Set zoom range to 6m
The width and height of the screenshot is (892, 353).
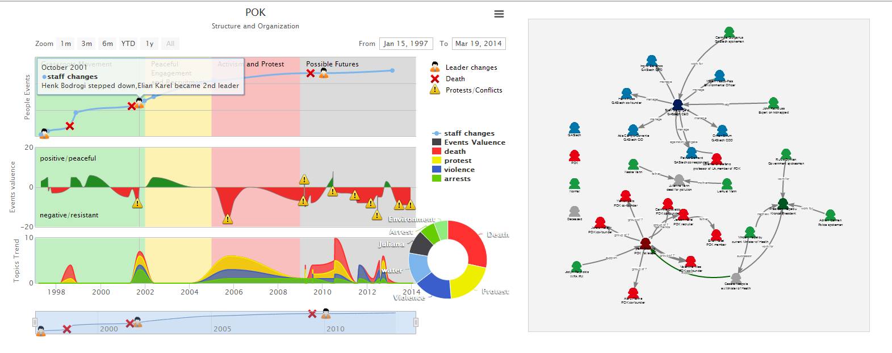(x=107, y=44)
